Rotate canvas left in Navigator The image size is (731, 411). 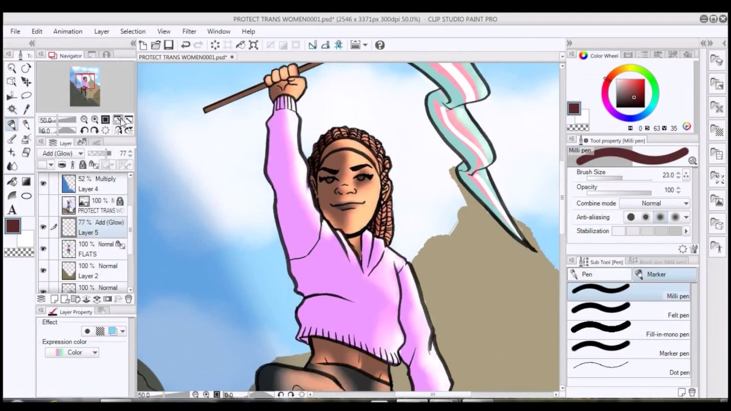pos(84,131)
